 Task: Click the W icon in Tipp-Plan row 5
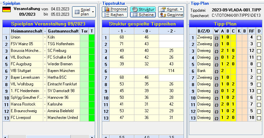(216, 64)
